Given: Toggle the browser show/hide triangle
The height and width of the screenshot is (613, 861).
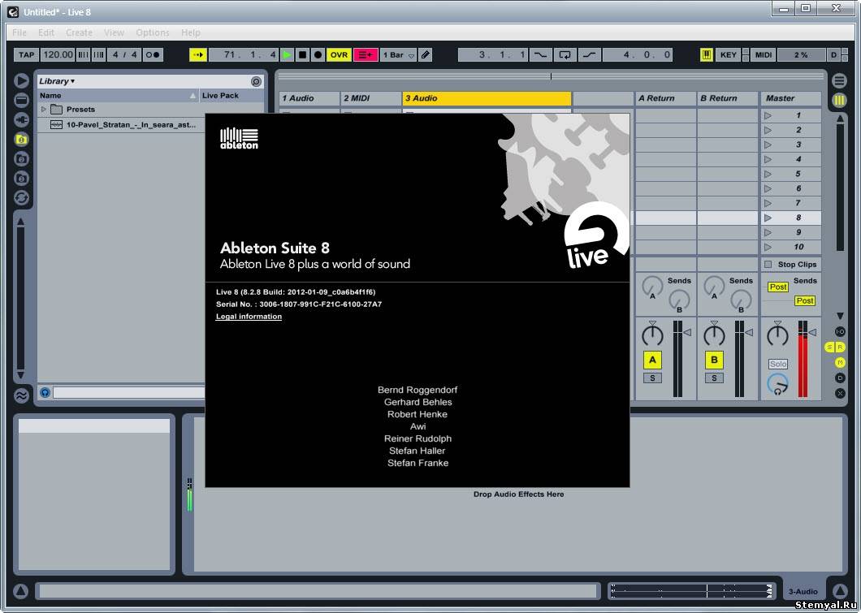Looking at the screenshot, I should pyautogui.click(x=21, y=80).
